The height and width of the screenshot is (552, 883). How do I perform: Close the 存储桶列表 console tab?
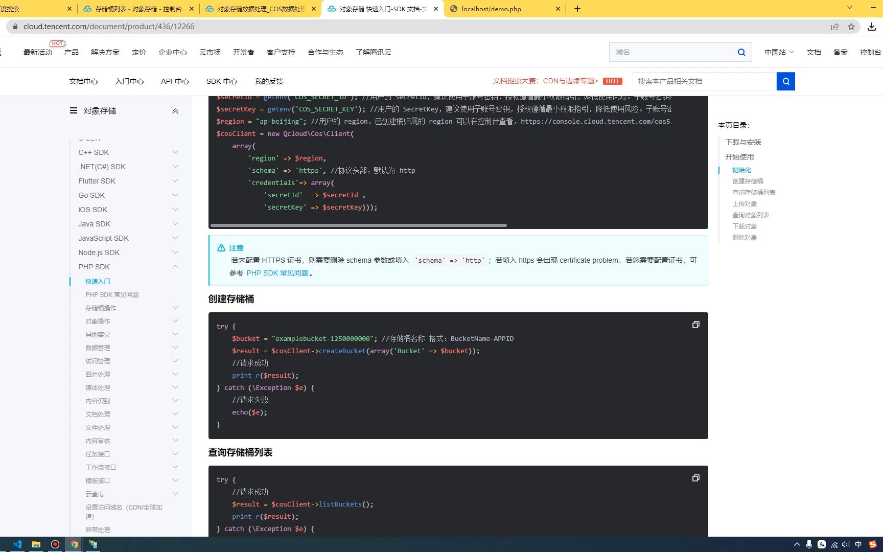192,9
